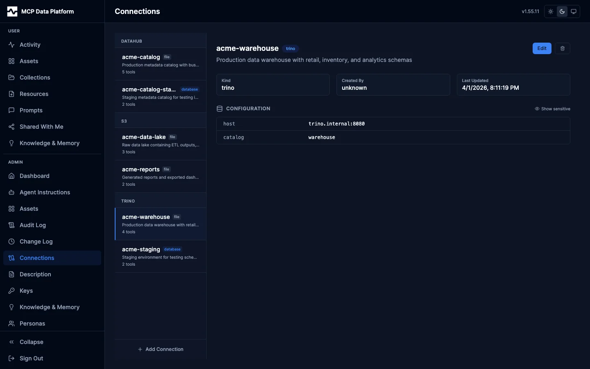
Task: Click the Edit button
Action: (542, 48)
